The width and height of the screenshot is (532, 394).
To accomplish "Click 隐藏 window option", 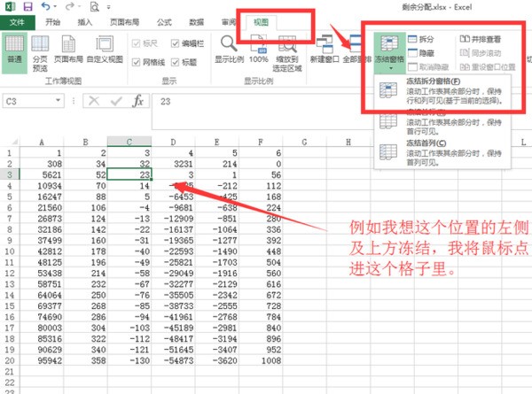I will point(421,53).
